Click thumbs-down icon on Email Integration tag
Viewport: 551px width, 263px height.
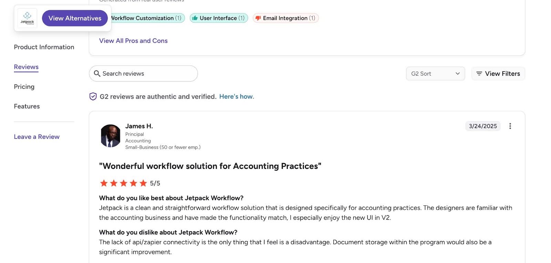258,18
